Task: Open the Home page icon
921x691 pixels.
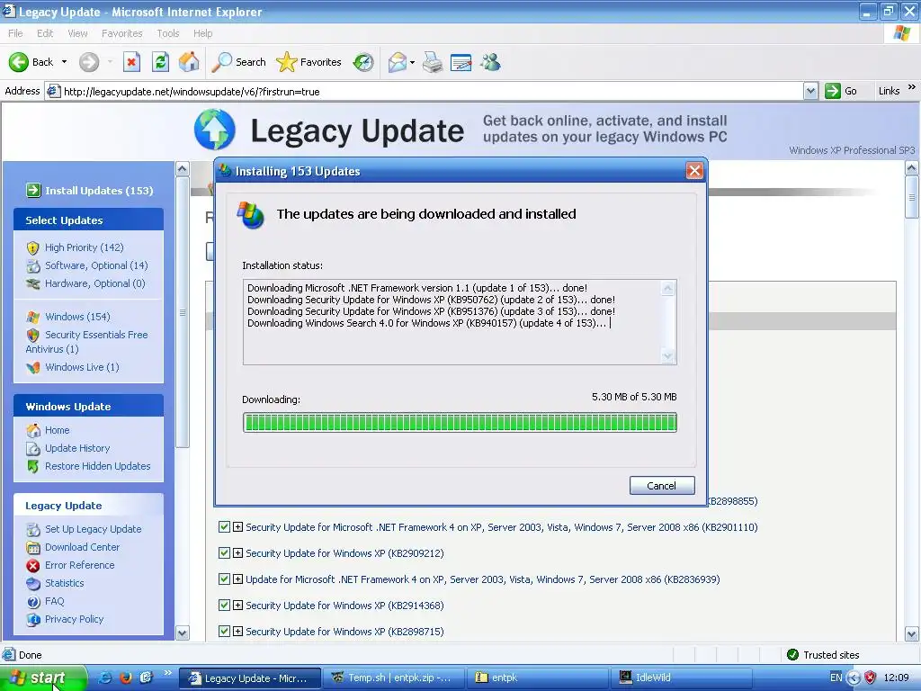Action: coord(189,62)
